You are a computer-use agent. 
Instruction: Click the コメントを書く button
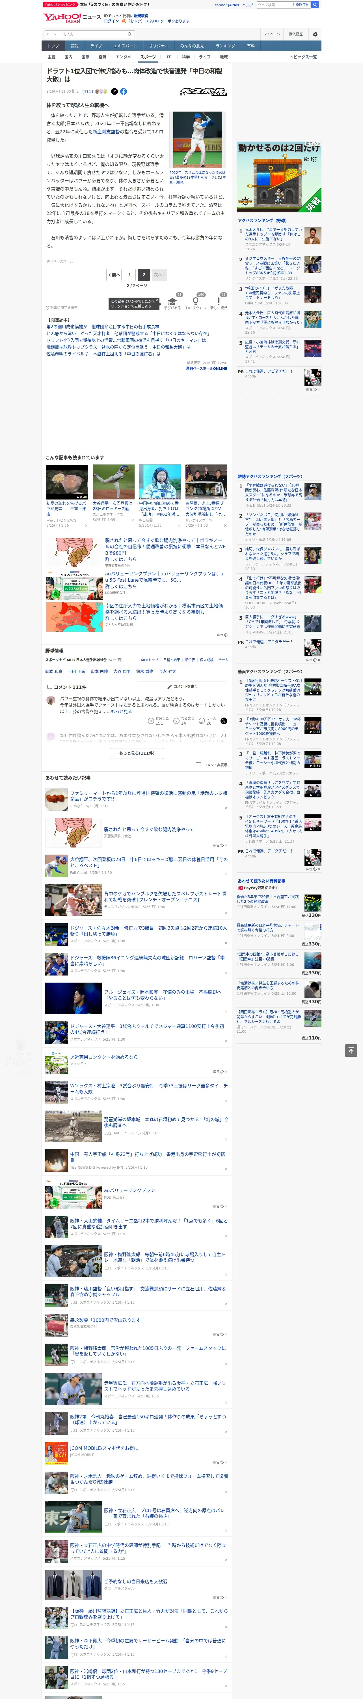[x=182, y=687]
